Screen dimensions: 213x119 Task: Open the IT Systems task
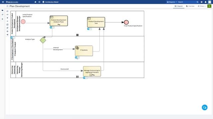pyautogui.click(x=84, y=51)
